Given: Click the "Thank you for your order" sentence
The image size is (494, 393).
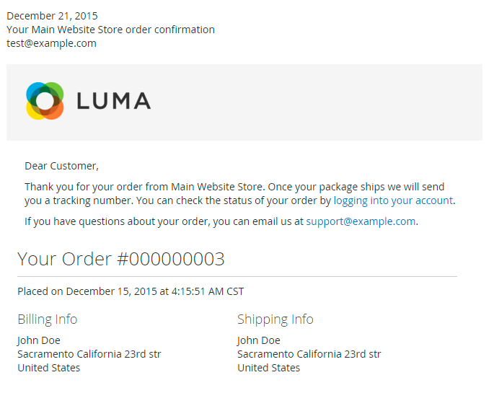Looking at the screenshot, I should click(x=144, y=187).
